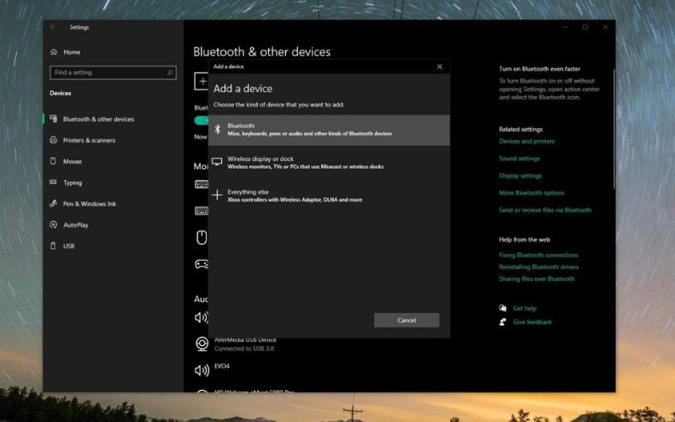Select the speaker icon beside EVO4
The width and height of the screenshot is (675, 422).
202,371
